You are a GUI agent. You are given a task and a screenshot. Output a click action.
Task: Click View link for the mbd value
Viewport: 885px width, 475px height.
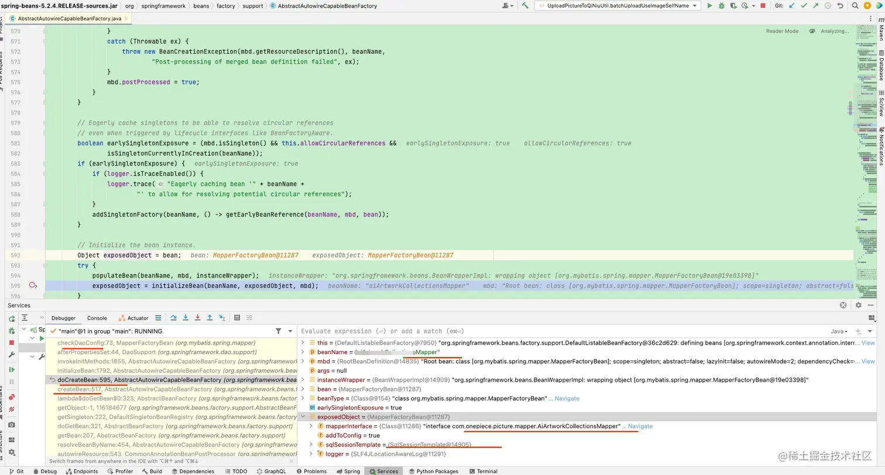coord(868,362)
